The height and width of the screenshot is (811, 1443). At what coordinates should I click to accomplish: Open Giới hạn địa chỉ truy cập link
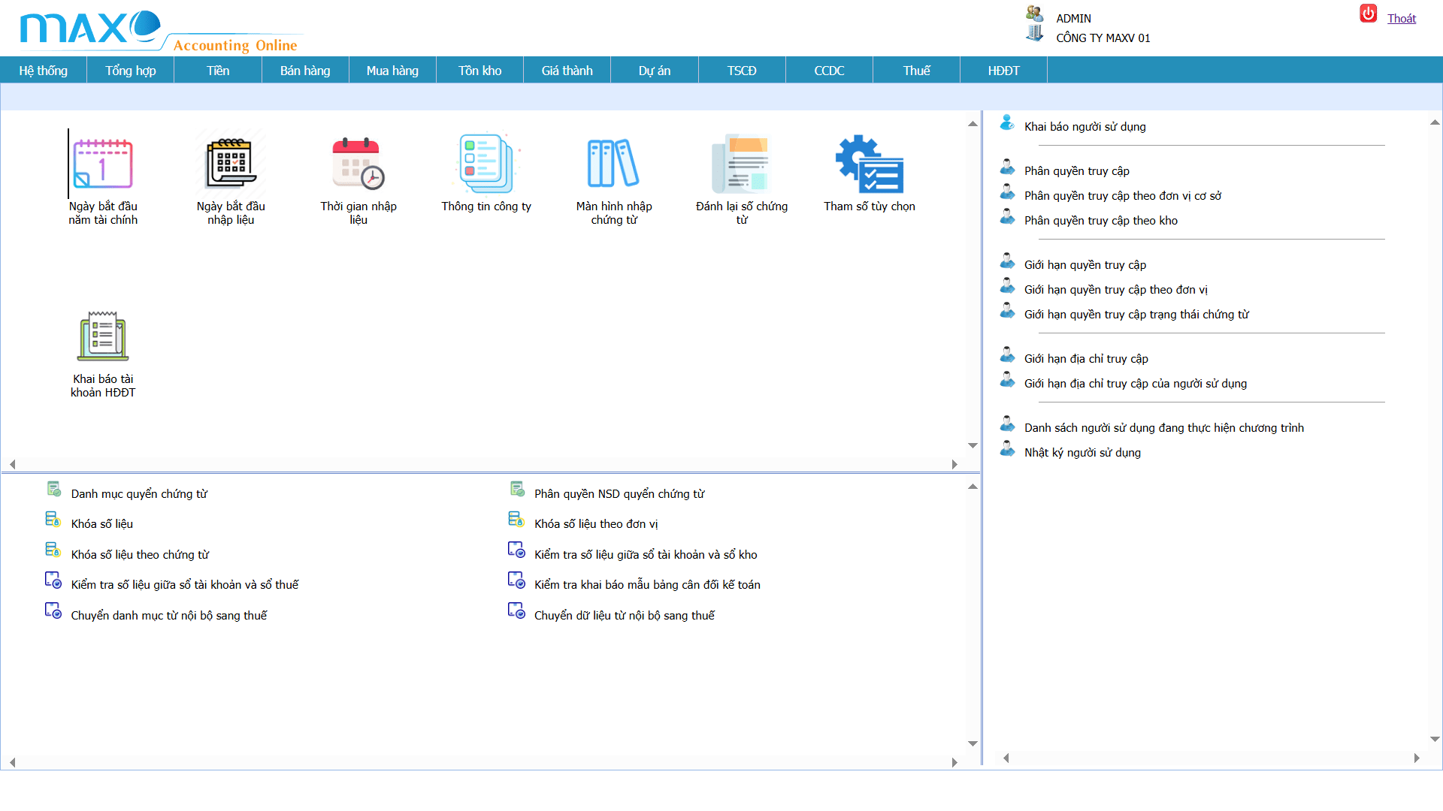1086,359
